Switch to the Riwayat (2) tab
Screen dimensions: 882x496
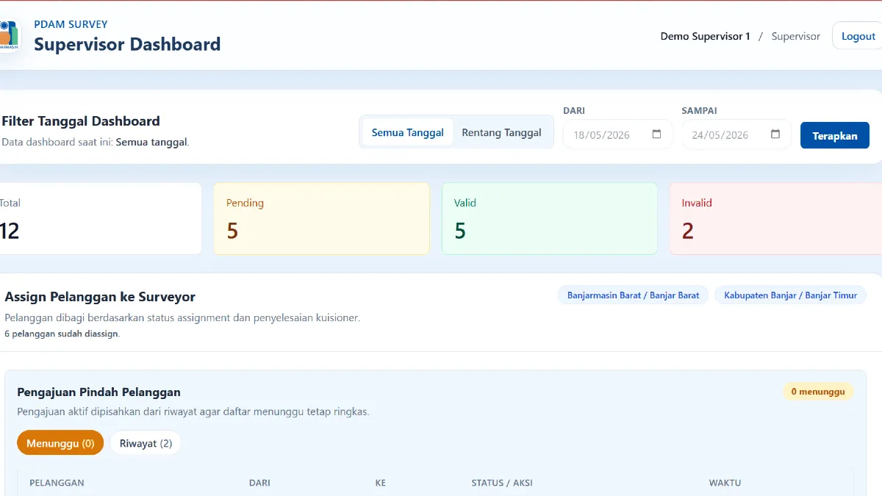pyautogui.click(x=146, y=443)
